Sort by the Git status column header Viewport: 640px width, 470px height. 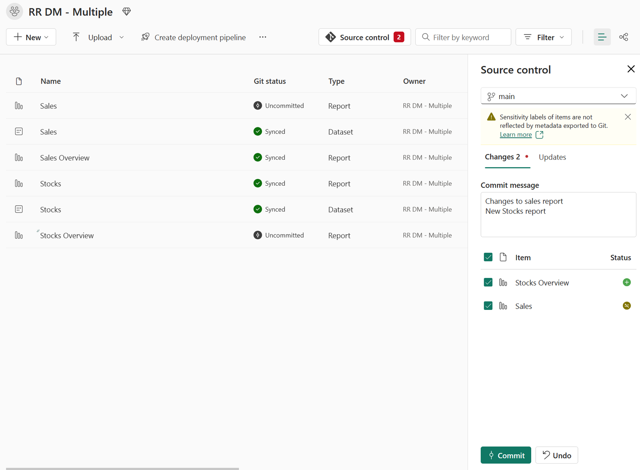270,81
